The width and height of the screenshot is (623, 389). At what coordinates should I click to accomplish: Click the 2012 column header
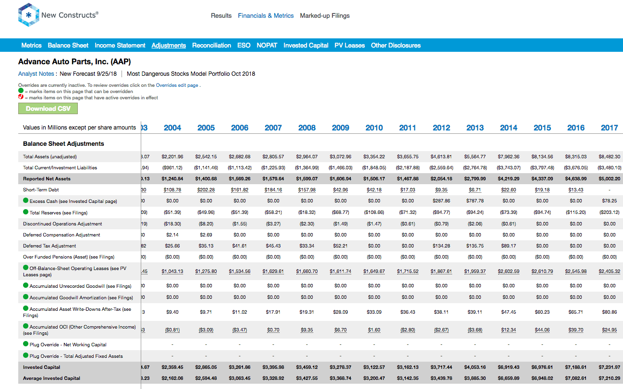[x=441, y=128]
